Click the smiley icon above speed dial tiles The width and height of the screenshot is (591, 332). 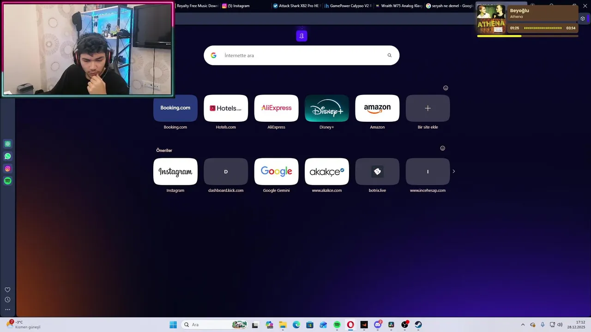point(446,88)
